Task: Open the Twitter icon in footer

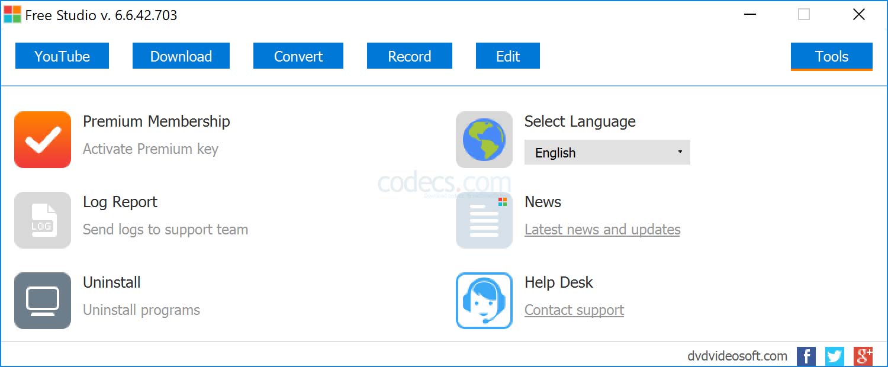Action: (835, 356)
